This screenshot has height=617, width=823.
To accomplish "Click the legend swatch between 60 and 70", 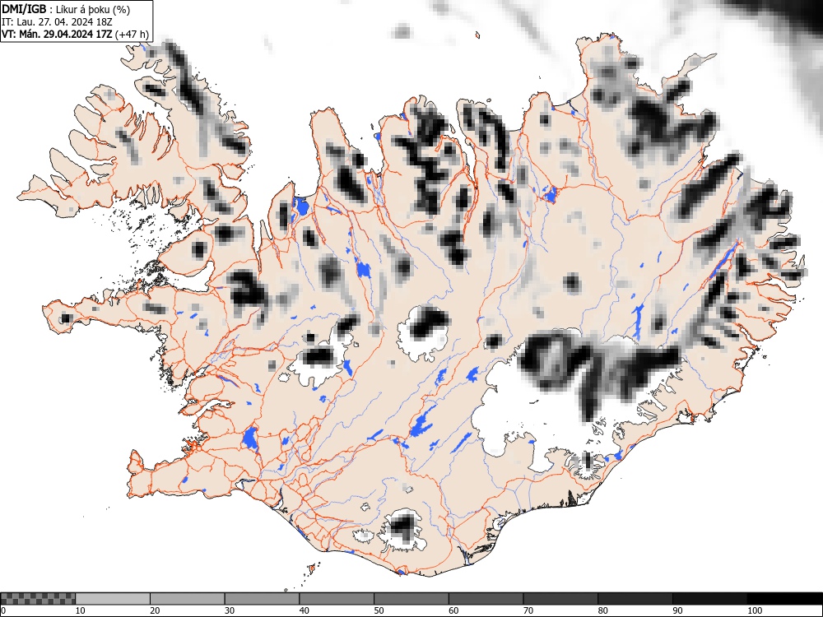I will [x=486, y=599].
